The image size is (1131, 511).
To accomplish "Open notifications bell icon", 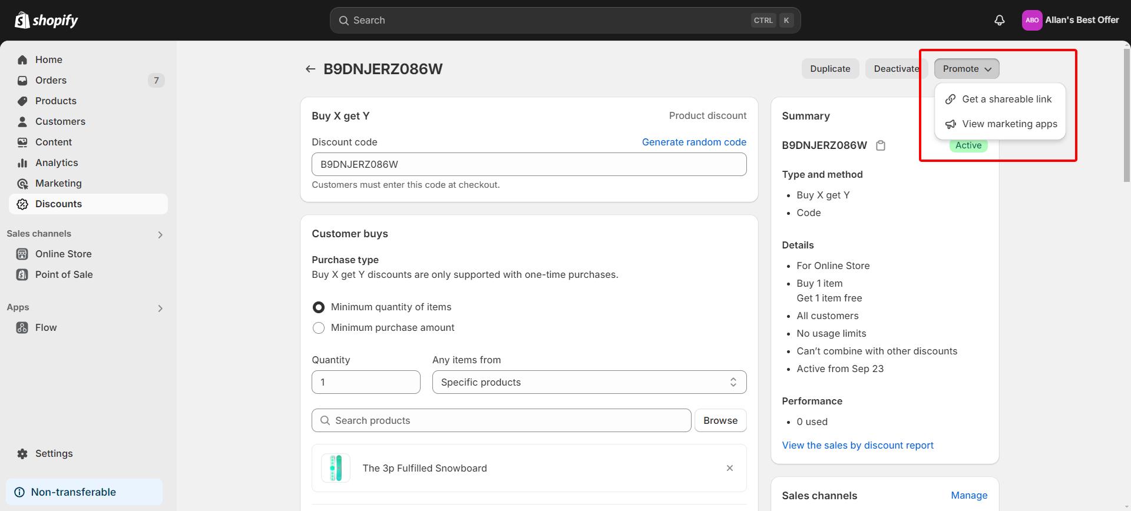I will [x=999, y=20].
